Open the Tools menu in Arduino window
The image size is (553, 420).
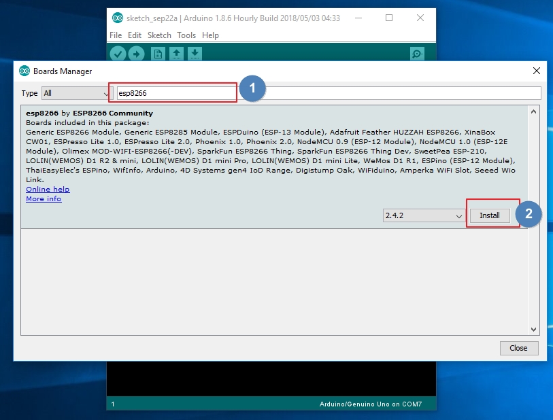(186, 35)
